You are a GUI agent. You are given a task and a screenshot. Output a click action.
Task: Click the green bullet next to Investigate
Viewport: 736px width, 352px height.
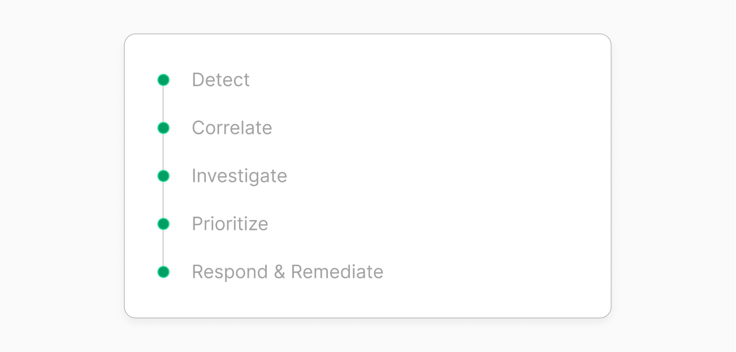(163, 176)
